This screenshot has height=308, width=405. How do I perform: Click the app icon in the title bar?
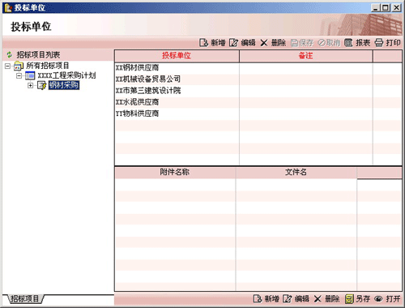click(x=8, y=8)
